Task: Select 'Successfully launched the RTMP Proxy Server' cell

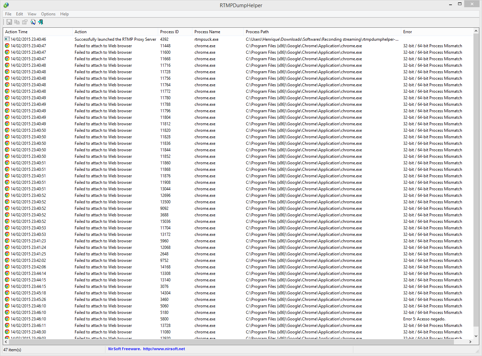Action: coord(115,39)
